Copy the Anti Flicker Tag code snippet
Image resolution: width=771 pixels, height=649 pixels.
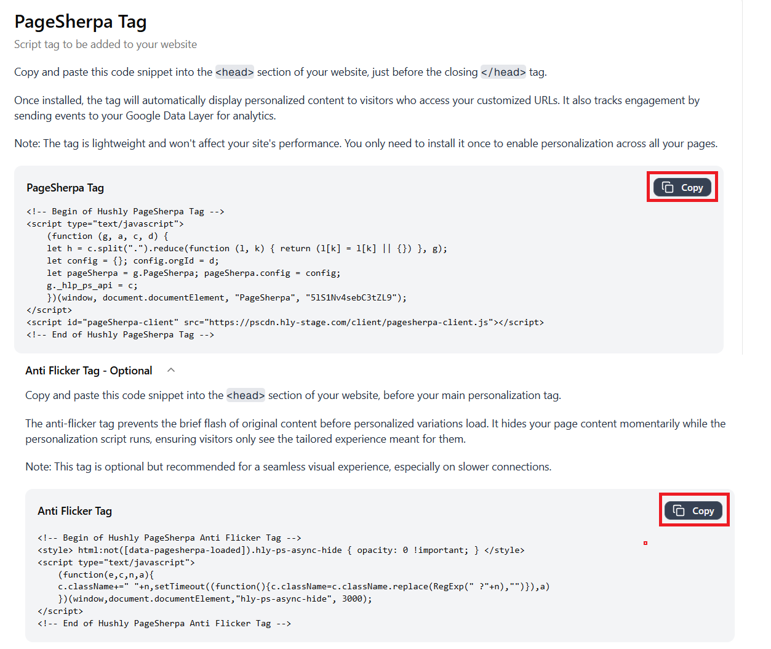coord(693,510)
